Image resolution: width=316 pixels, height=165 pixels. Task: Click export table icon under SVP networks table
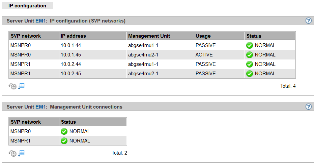tap(21, 86)
